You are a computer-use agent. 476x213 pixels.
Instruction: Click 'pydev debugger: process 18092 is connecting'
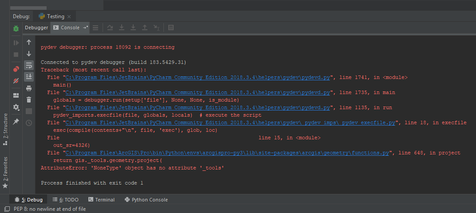[108, 47]
